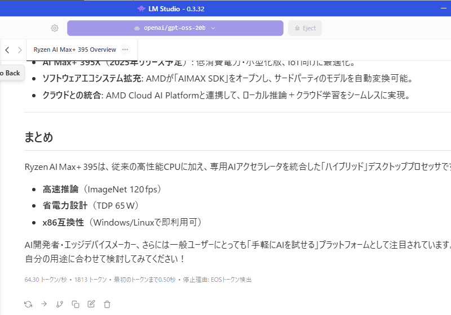Eject the loaded model
This screenshot has height=315, width=451.
pos(305,28)
